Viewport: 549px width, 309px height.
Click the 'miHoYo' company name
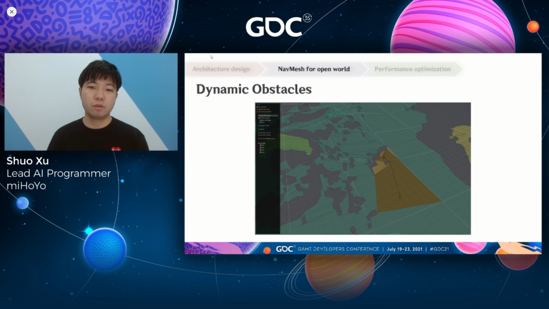[x=26, y=186]
